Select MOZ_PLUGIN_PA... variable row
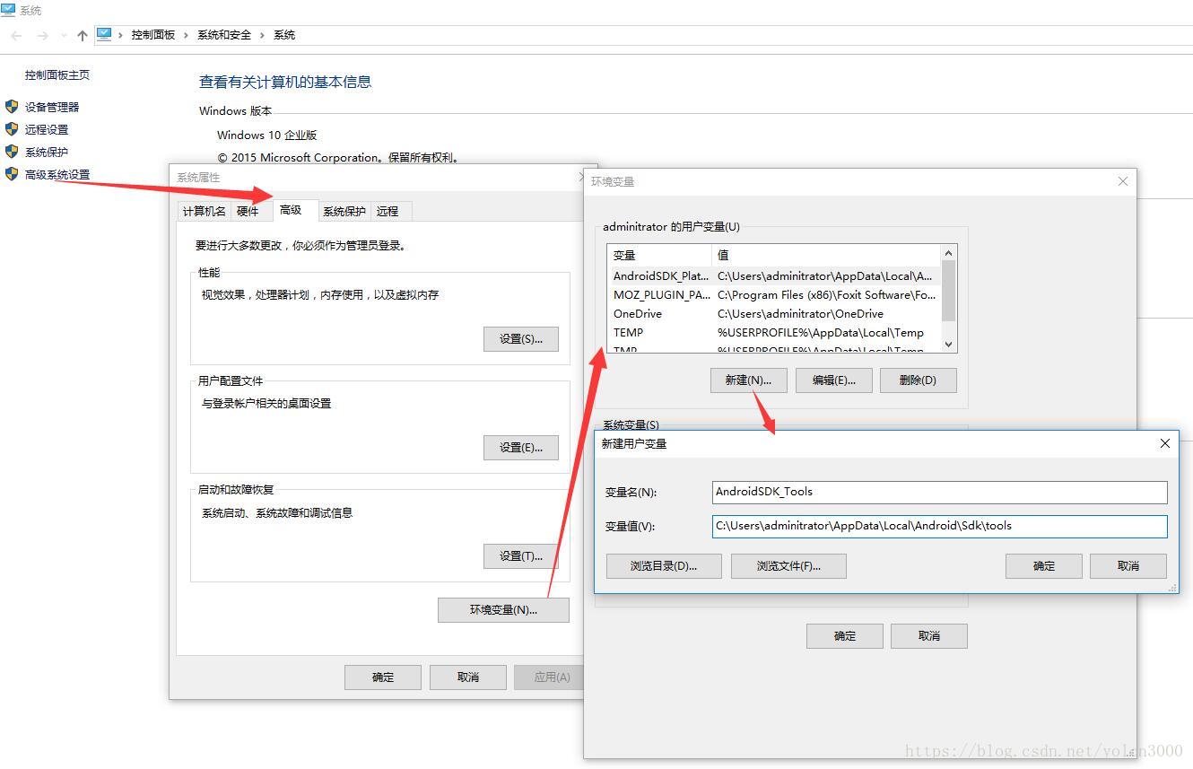Screen dimensions: 1193x769 (774, 294)
